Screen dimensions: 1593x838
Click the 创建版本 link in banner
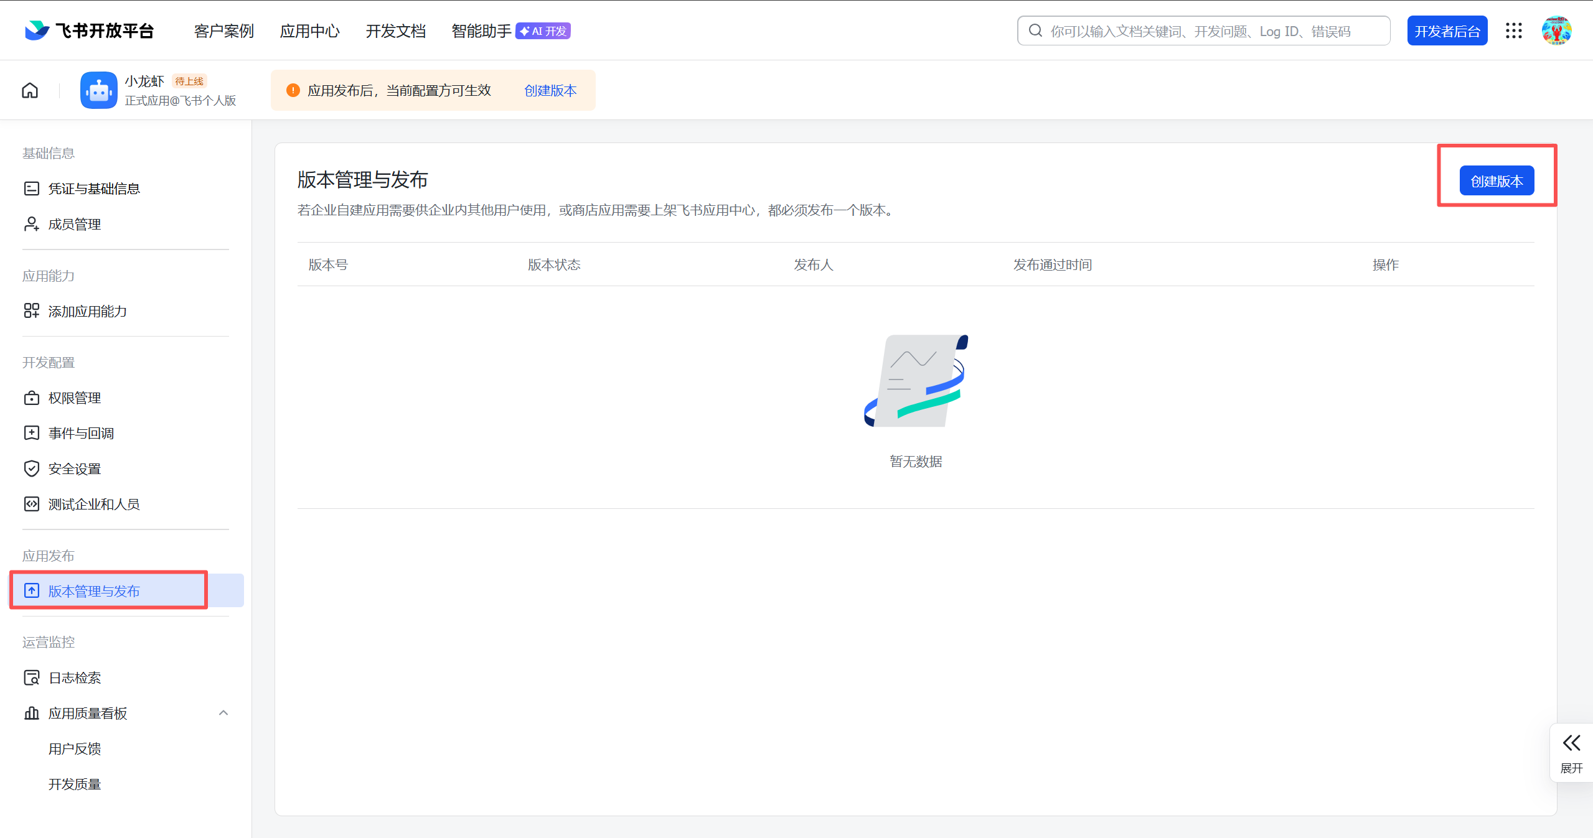tap(550, 90)
